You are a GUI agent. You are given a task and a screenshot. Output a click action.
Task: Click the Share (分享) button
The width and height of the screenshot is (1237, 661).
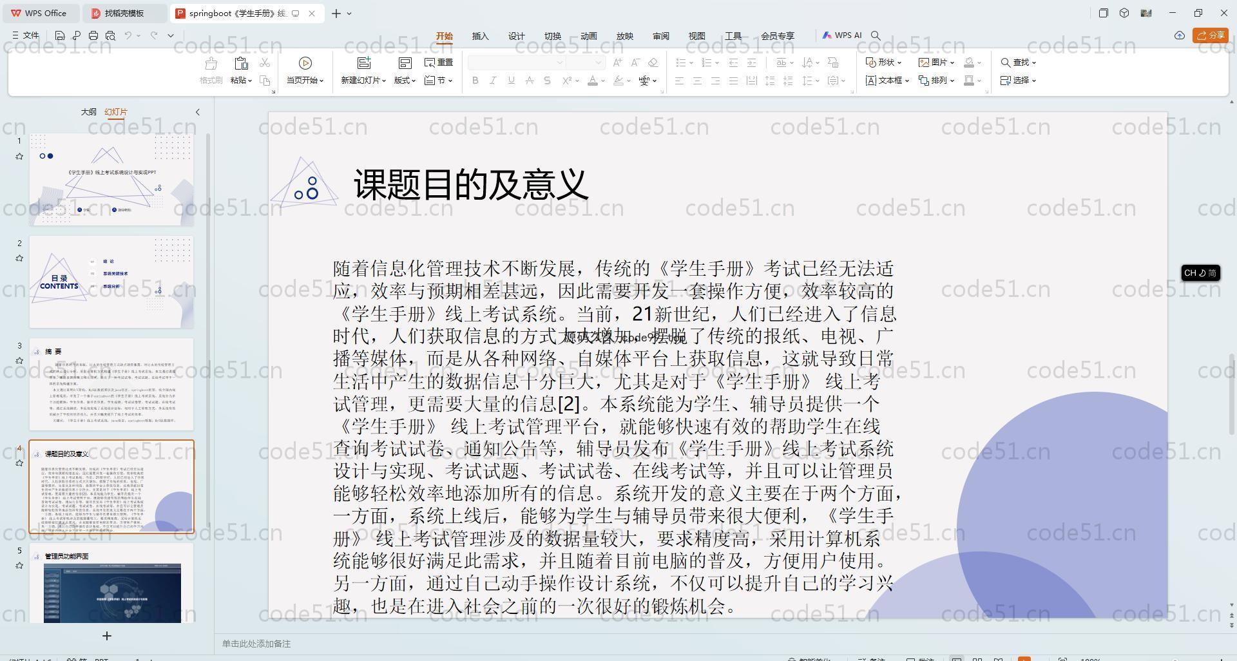pyautogui.click(x=1211, y=35)
